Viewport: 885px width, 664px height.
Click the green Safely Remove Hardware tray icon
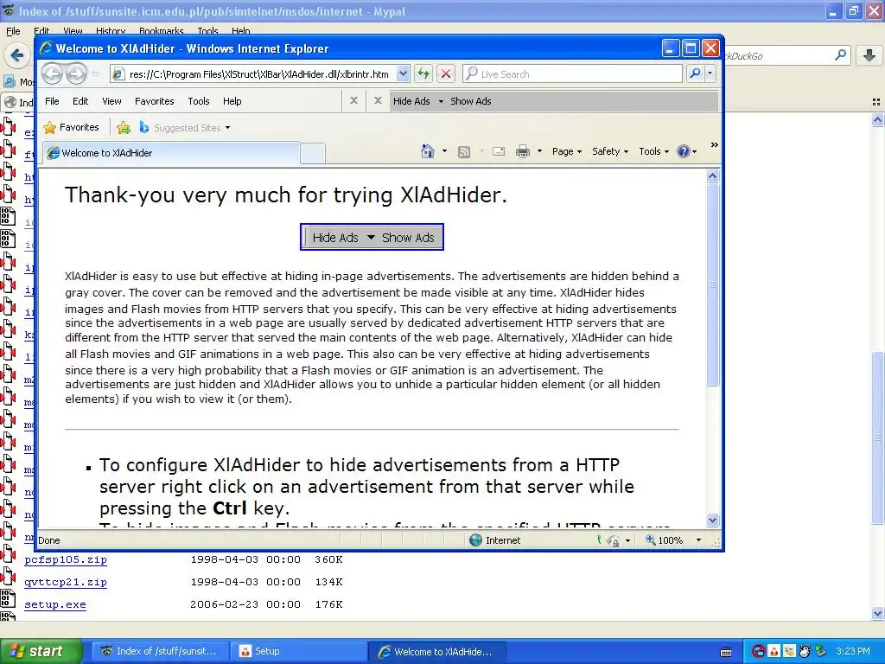[821, 652]
